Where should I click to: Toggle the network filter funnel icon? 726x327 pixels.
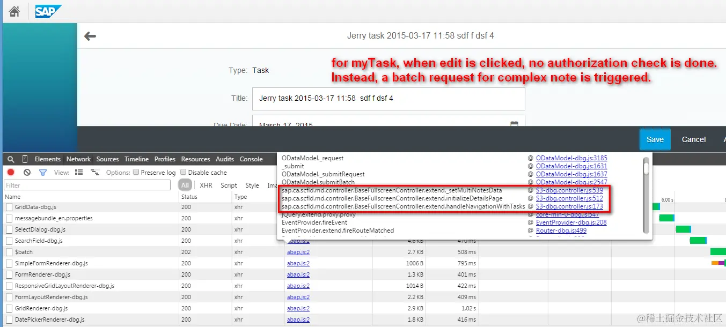coord(43,173)
